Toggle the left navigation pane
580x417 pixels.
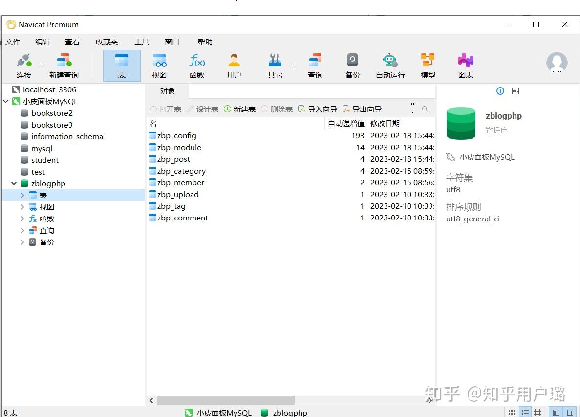[x=556, y=412]
